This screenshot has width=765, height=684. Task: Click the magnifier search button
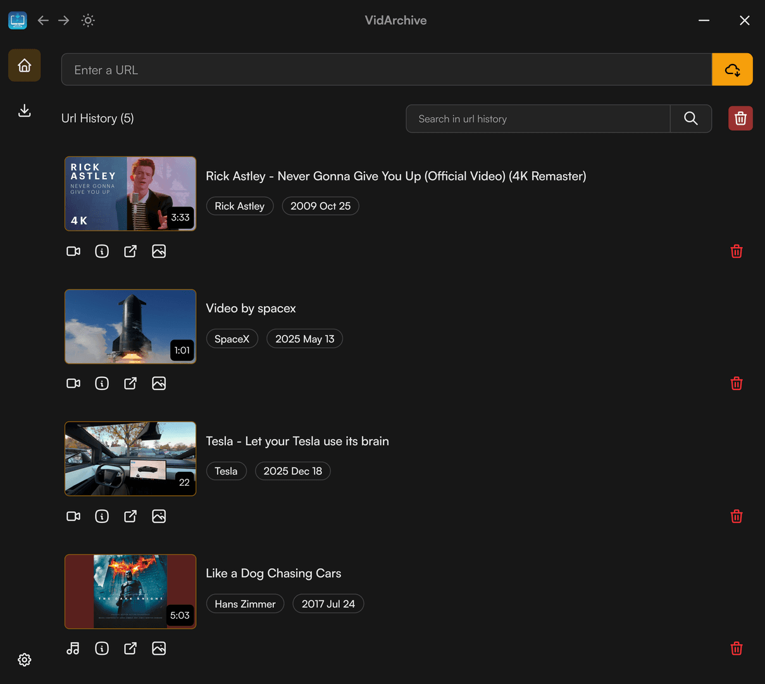[691, 118]
